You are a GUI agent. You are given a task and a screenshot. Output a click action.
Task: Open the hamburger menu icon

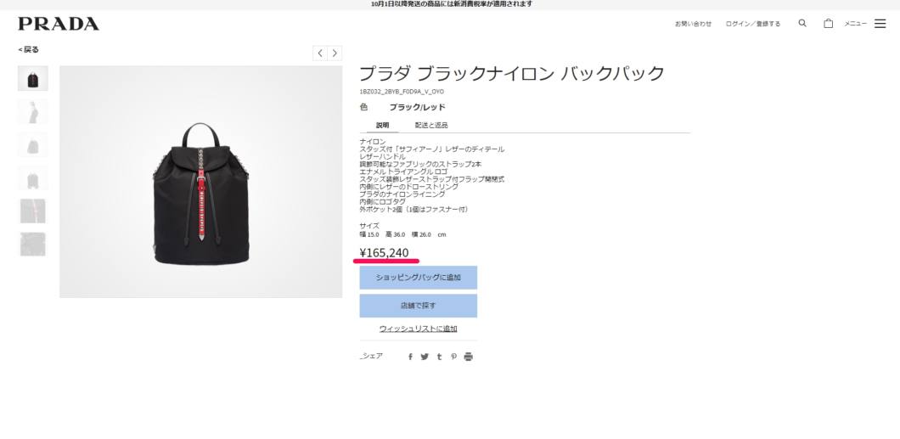tap(880, 24)
